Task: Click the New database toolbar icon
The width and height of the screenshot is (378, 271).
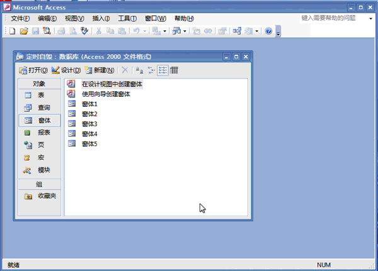Action: pos(13,31)
